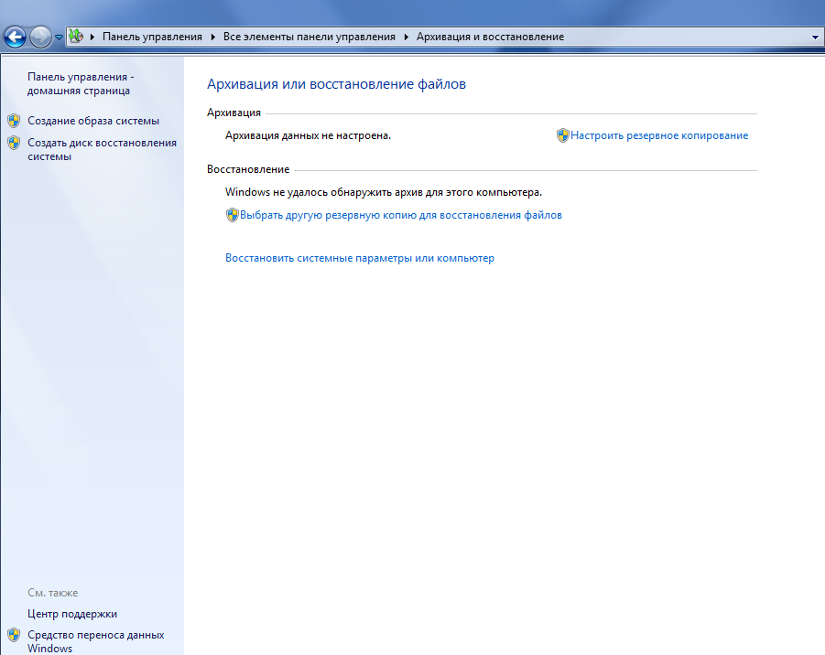The image size is (825, 655).
Task: Click shield icon next to Настроить резервное копирование
Action: (563, 135)
